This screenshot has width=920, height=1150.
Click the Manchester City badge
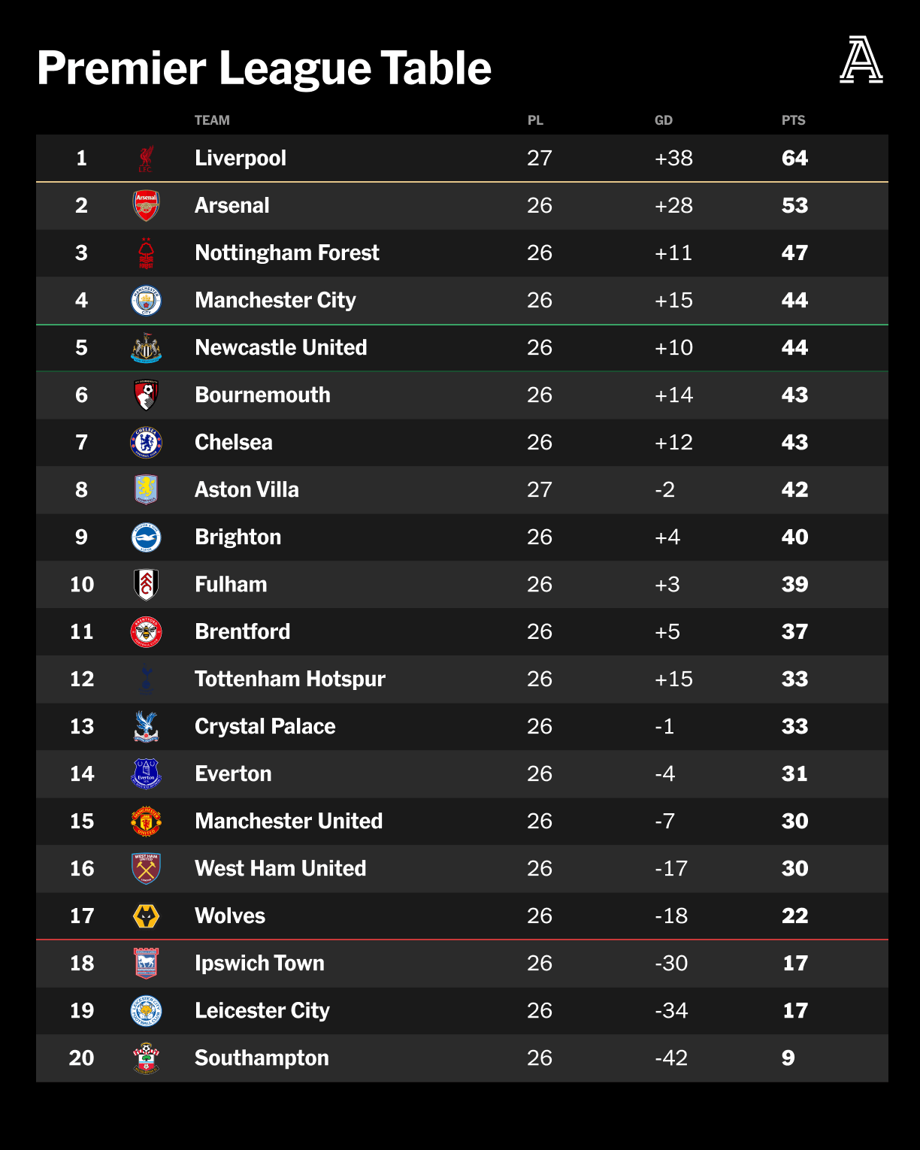point(146,301)
